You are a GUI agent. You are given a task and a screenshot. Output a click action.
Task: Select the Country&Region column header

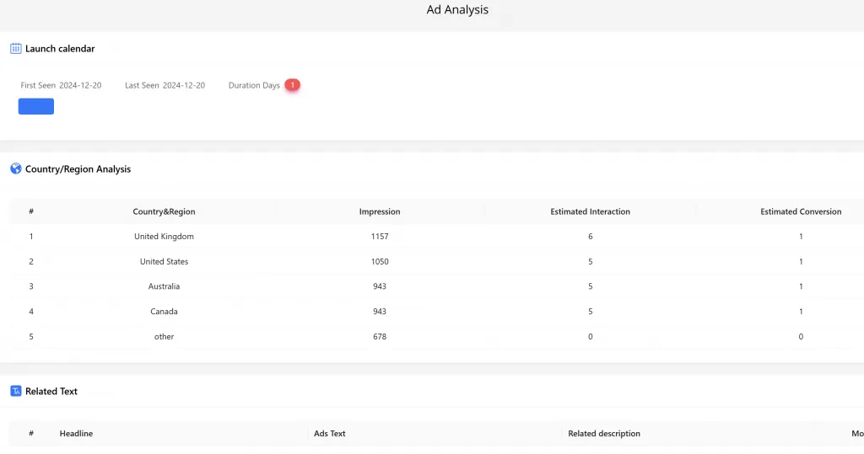click(x=164, y=211)
